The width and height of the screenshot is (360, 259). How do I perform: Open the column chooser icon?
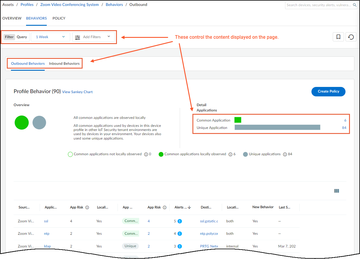click(336, 191)
